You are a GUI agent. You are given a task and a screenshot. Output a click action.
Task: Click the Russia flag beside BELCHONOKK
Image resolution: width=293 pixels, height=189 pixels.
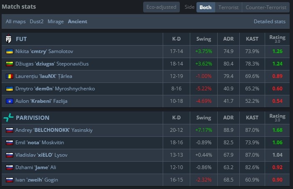[x=9, y=130]
